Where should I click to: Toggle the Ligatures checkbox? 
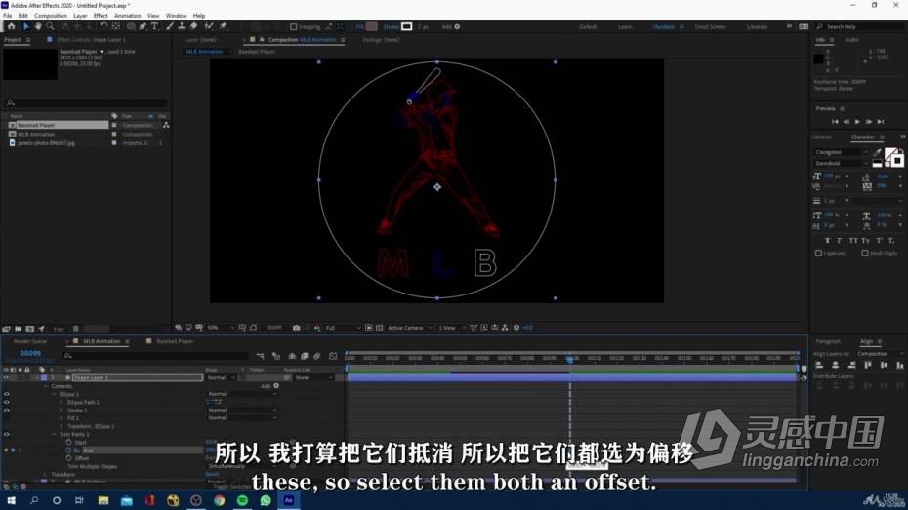coord(818,254)
